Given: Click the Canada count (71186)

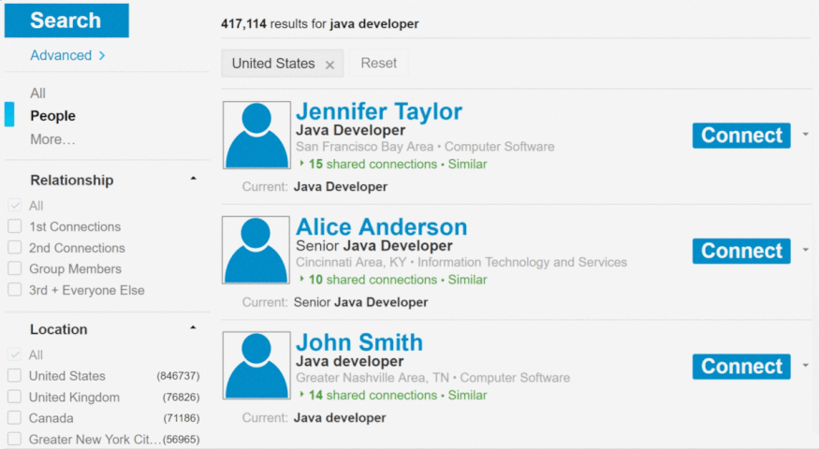Looking at the screenshot, I should (x=181, y=418).
